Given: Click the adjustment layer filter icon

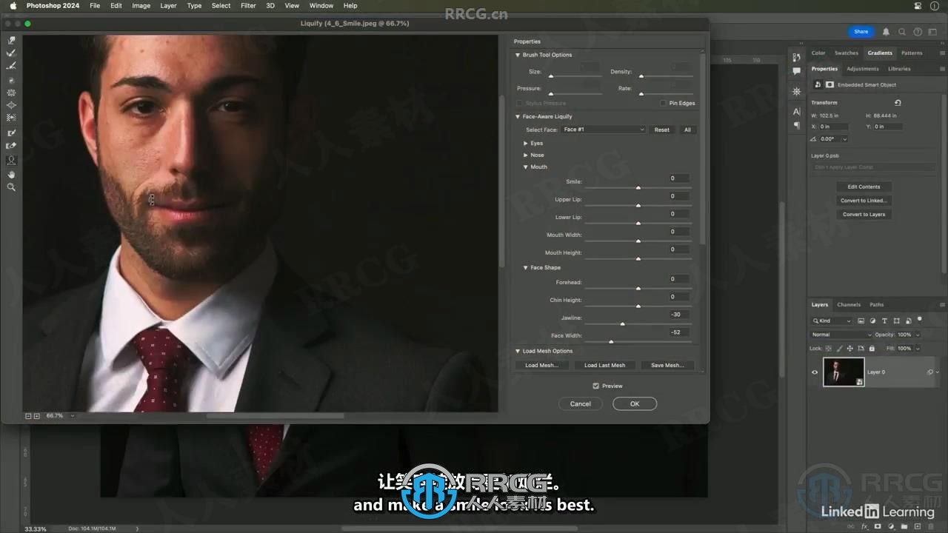Looking at the screenshot, I should pos(872,321).
